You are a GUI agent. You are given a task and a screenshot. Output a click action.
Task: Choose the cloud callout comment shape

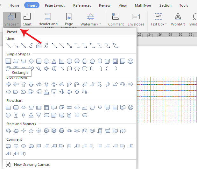[31, 146]
